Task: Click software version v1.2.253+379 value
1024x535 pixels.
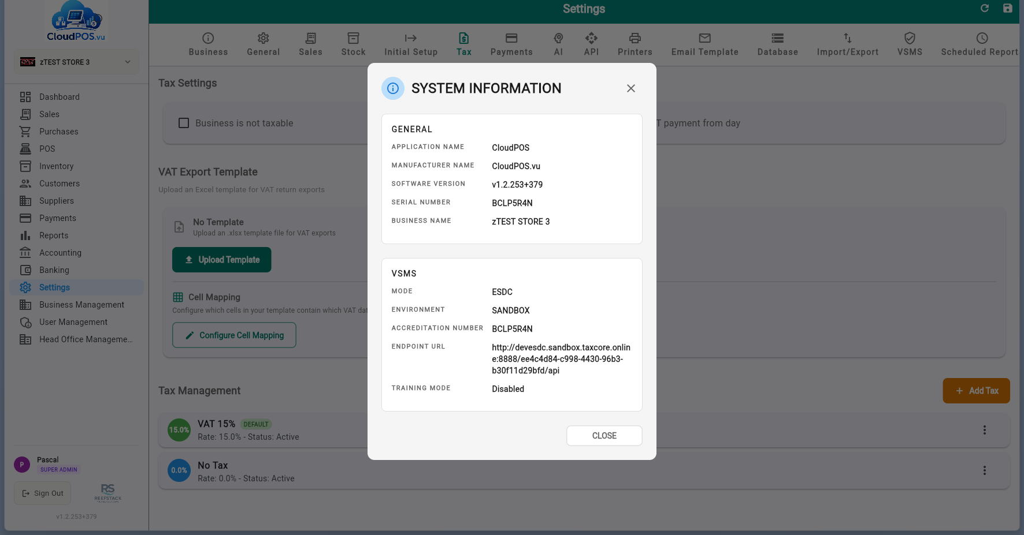Action: [517, 185]
